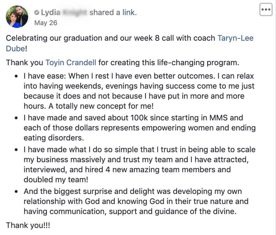This screenshot has width=276, height=235.
Task: Visit Toyin Crandell's tagged profile
Action: click(x=71, y=62)
